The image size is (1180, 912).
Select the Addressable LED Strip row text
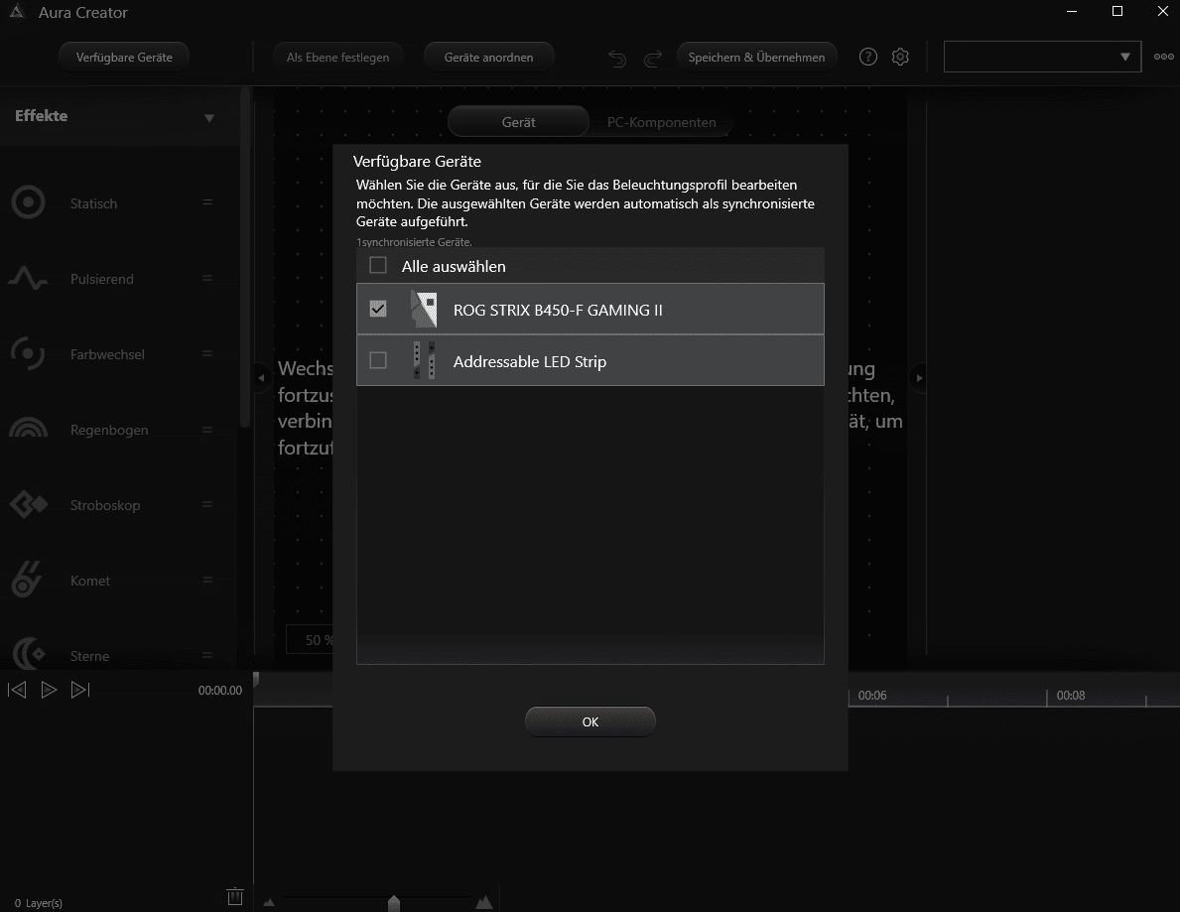(529, 362)
